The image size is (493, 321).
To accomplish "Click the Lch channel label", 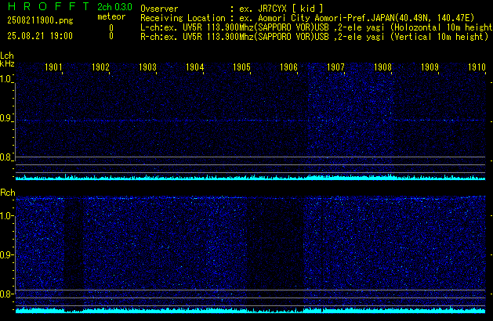I will click(x=7, y=56).
